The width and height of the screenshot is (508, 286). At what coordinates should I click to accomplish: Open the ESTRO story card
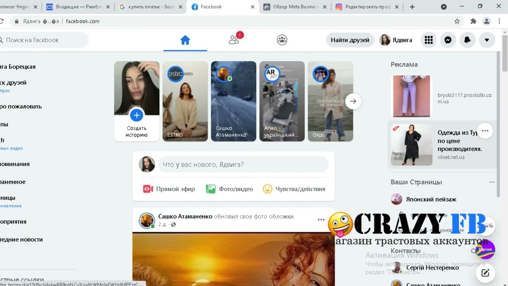coord(185,101)
